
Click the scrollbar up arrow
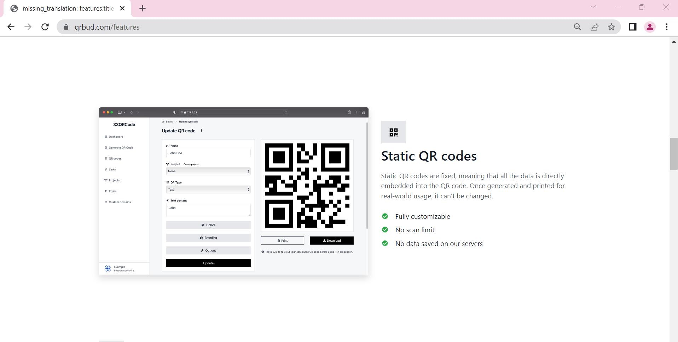tap(673, 42)
